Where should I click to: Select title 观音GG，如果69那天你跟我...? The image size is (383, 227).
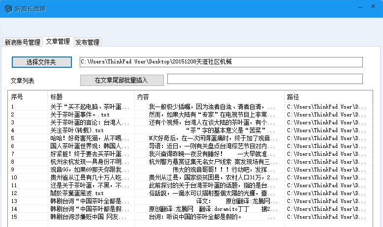click(x=90, y=170)
